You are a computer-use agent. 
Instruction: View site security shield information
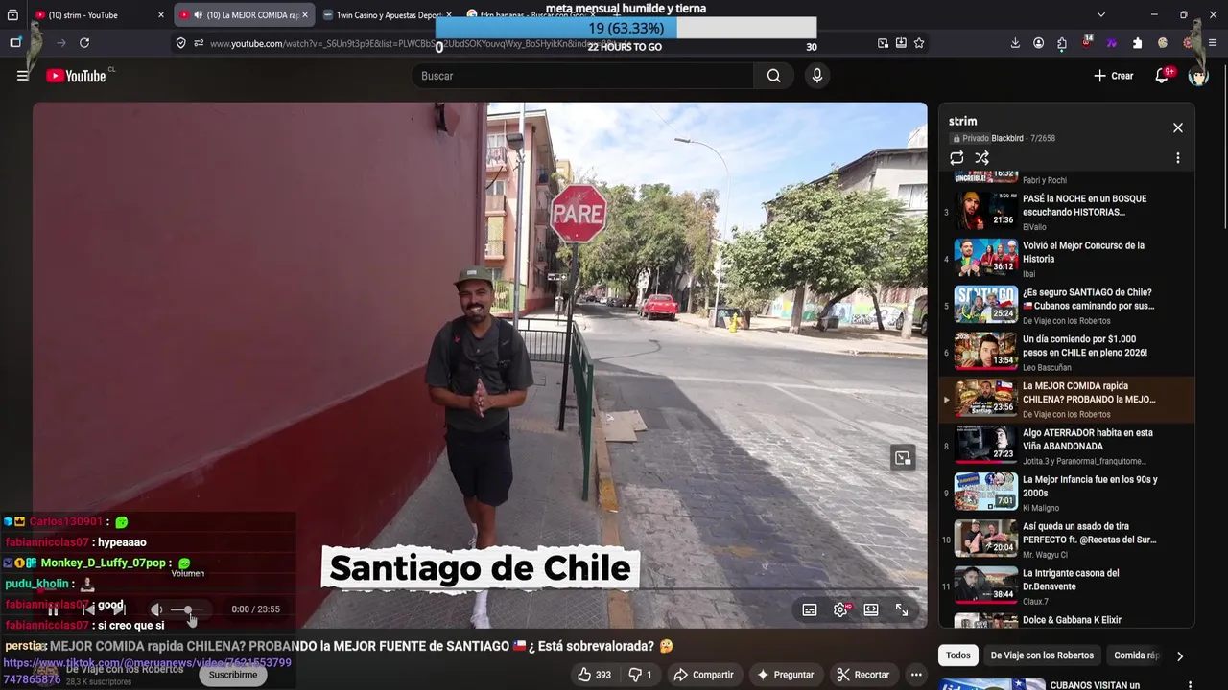coord(180,43)
